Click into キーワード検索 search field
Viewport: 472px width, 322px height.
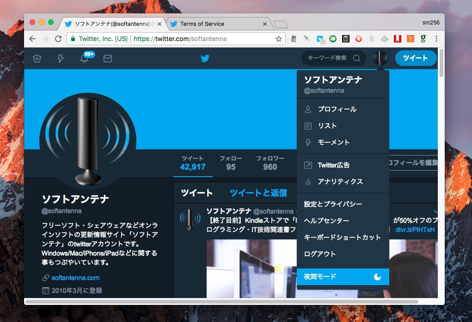[334, 58]
